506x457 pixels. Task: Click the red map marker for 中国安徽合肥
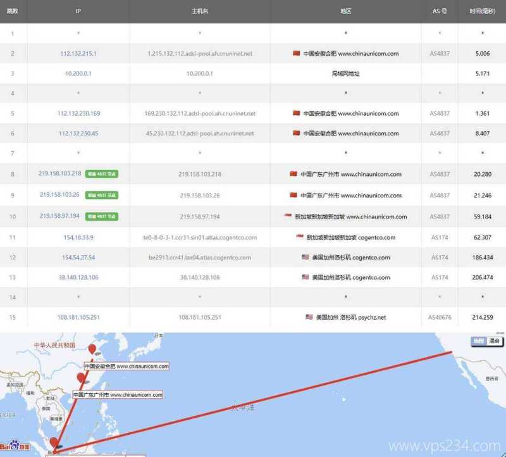[94, 349]
